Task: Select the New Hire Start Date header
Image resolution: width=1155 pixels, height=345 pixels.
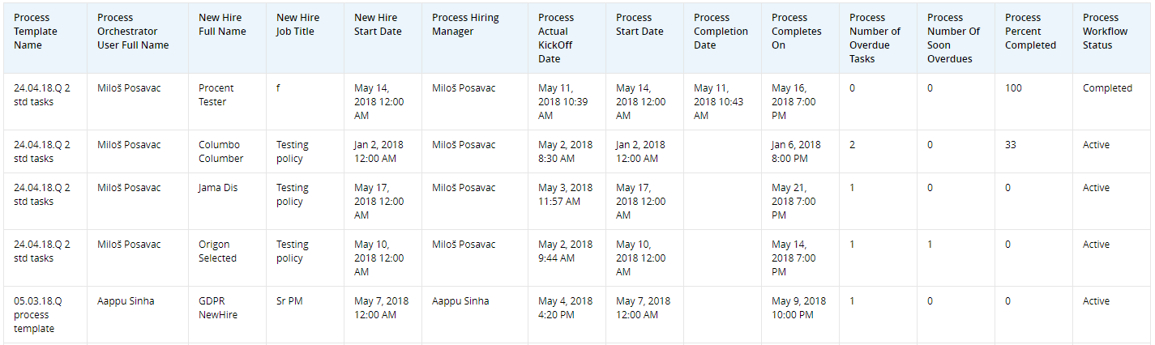Action: [x=378, y=24]
